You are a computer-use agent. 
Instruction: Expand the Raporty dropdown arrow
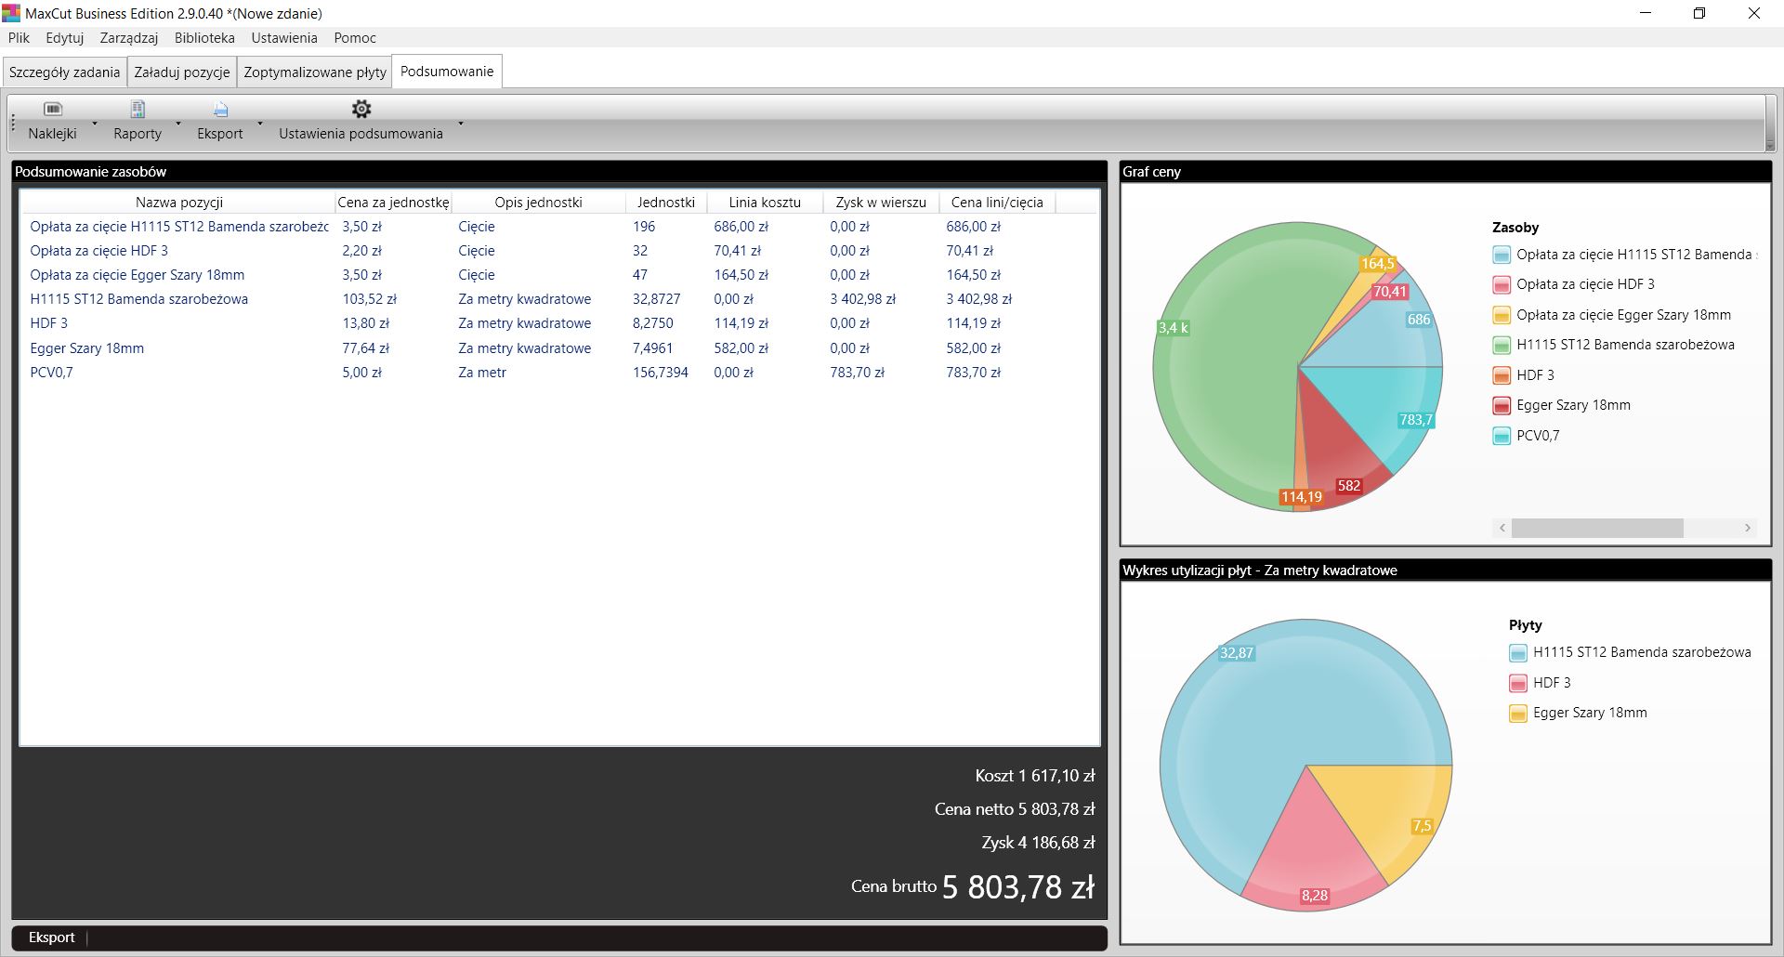tap(178, 123)
